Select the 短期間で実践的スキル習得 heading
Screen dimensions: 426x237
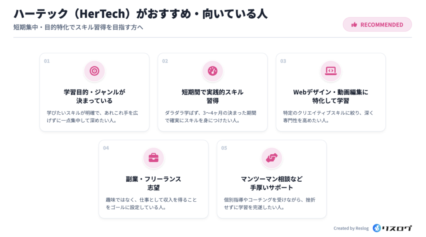click(x=213, y=96)
